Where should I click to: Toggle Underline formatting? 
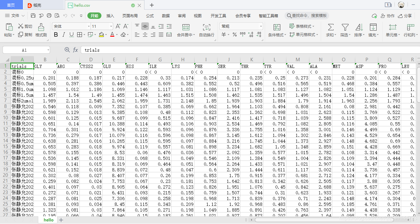[x=71, y=34]
